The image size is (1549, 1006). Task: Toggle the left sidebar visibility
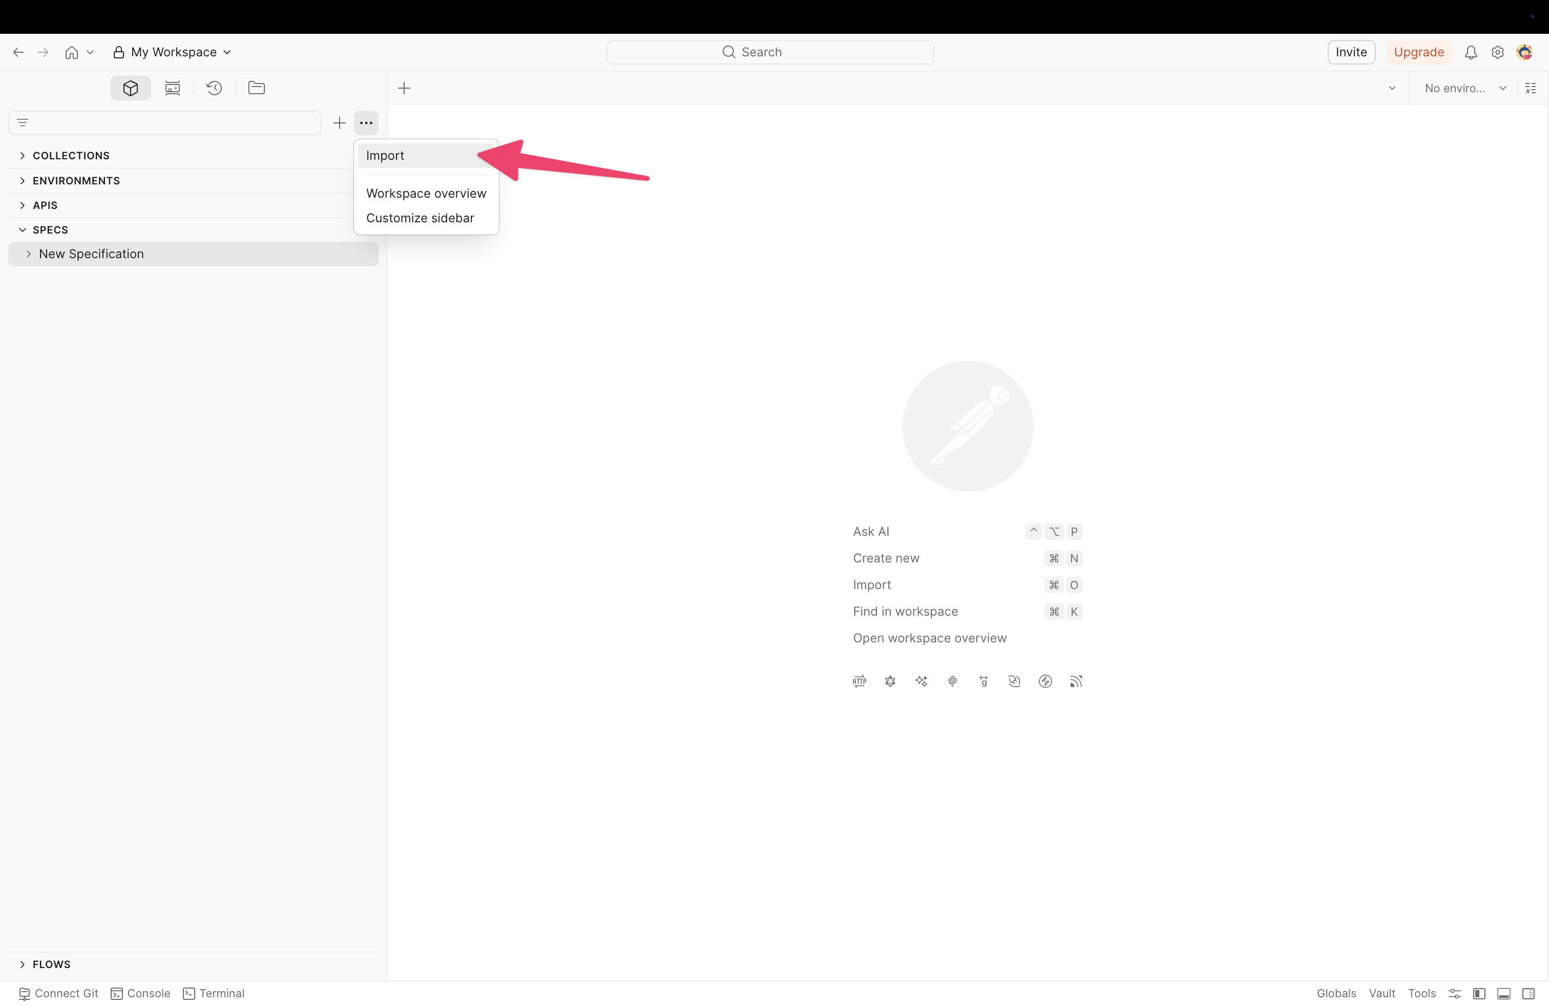tap(1479, 993)
